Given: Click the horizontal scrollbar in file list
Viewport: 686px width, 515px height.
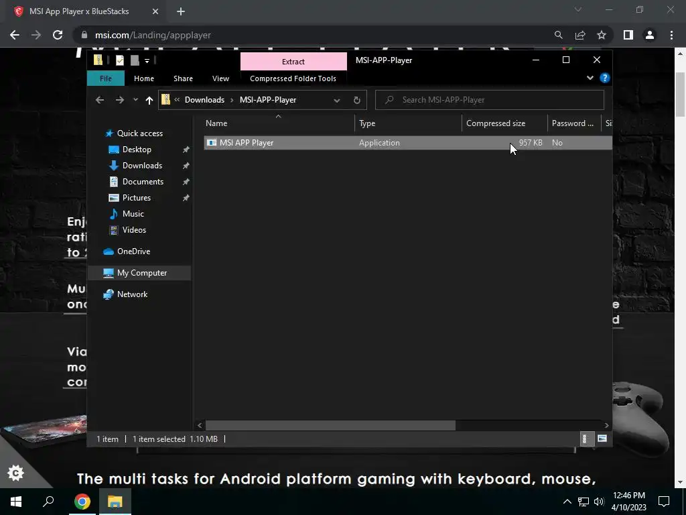Looking at the screenshot, I should pyautogui.click(x=330, y=425).
